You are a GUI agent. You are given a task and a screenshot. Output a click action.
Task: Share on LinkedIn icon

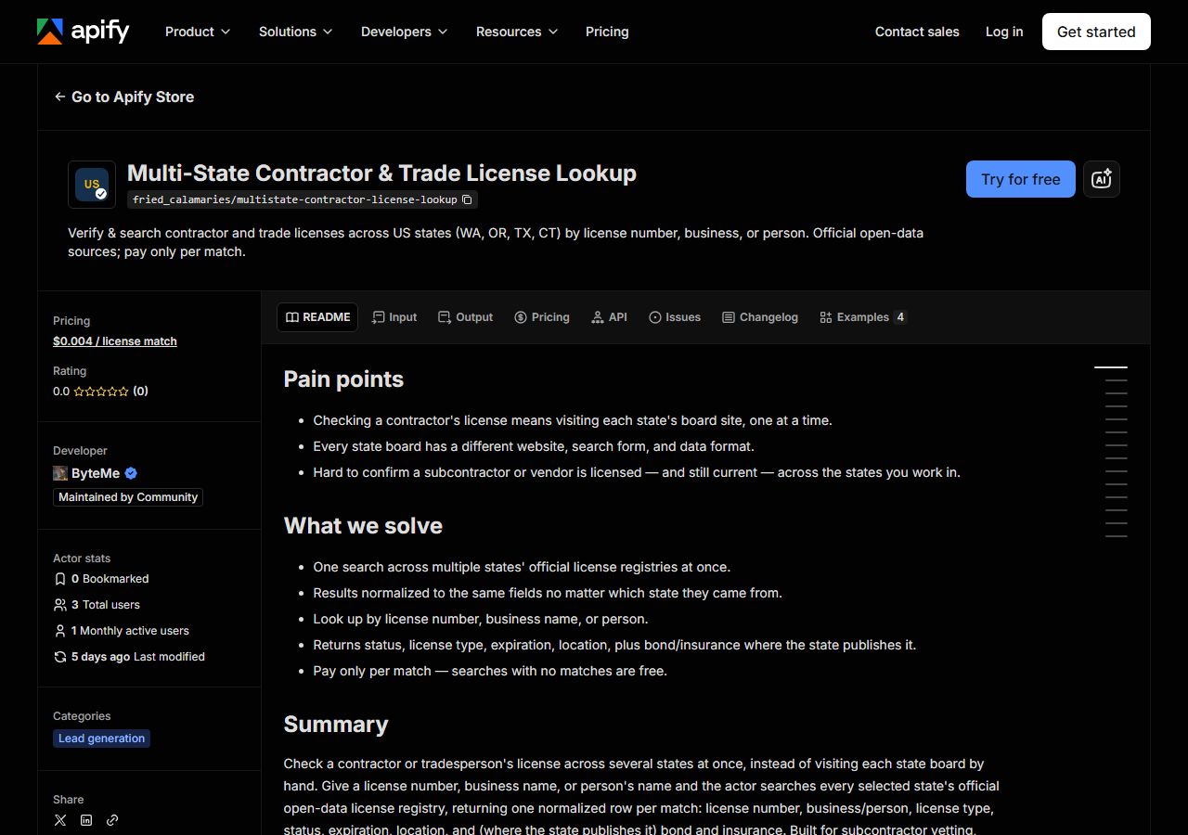coord(86,820)
